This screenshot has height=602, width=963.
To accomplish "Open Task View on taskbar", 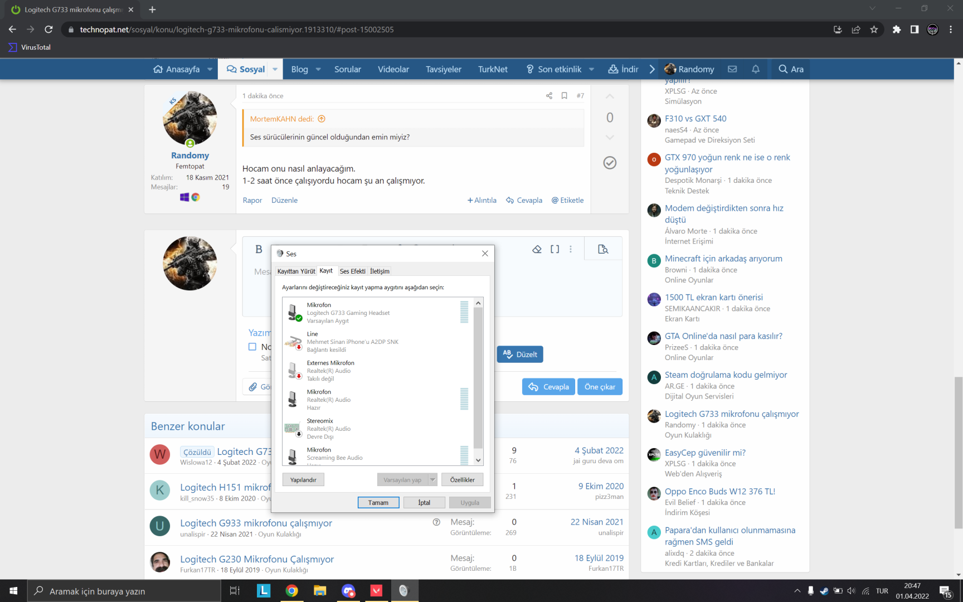I will tap(235, 591).
